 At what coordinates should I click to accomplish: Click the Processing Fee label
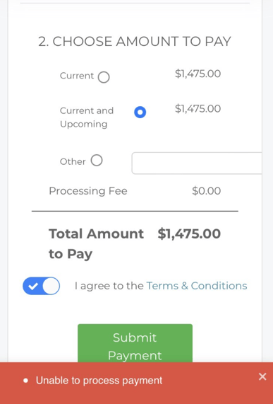(x=88, y=191)
